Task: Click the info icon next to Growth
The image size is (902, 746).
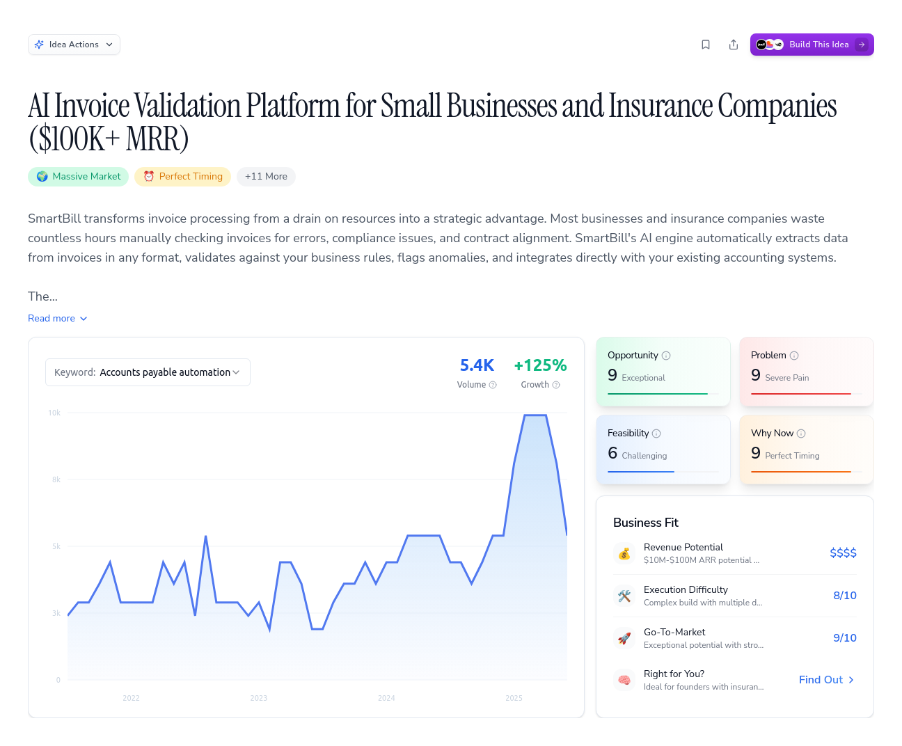Action: [x=556, y=385]
